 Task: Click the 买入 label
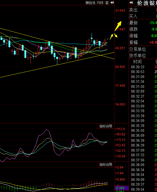click(133, 16)
